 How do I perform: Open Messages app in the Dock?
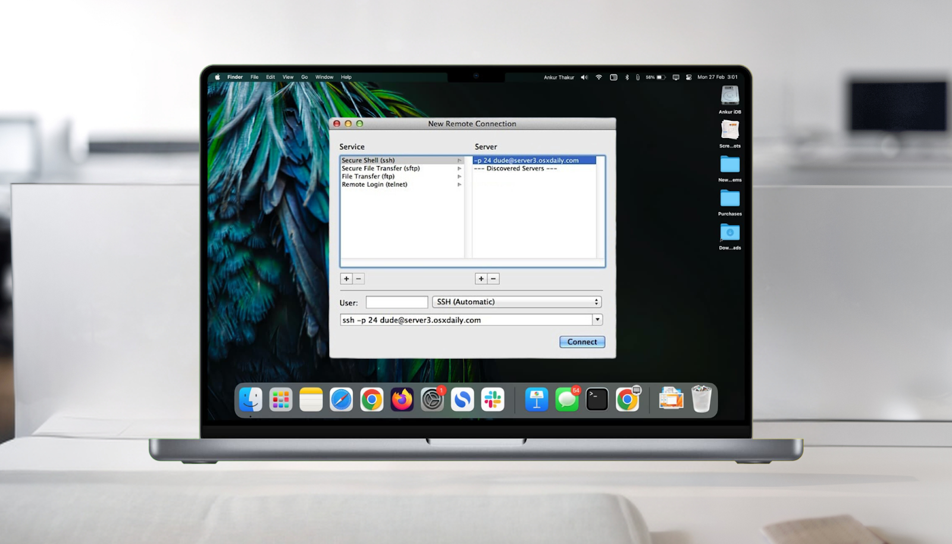[x=566, y=400]
